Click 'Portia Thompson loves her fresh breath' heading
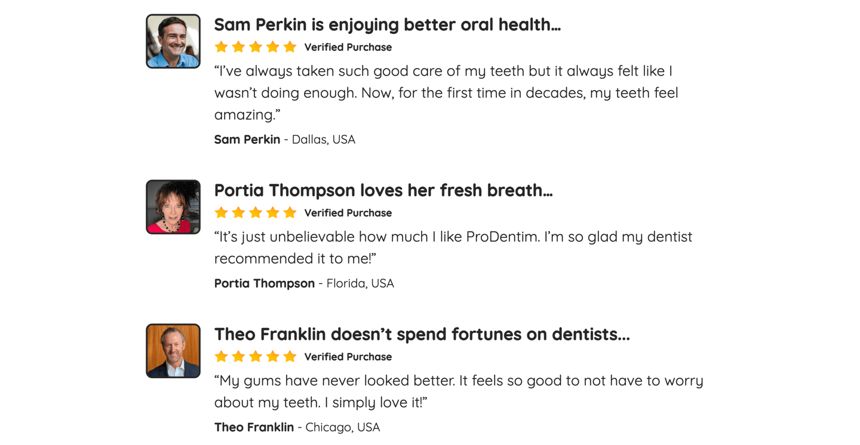This screenshot has height=445, width=860. (x=383, y=190)
